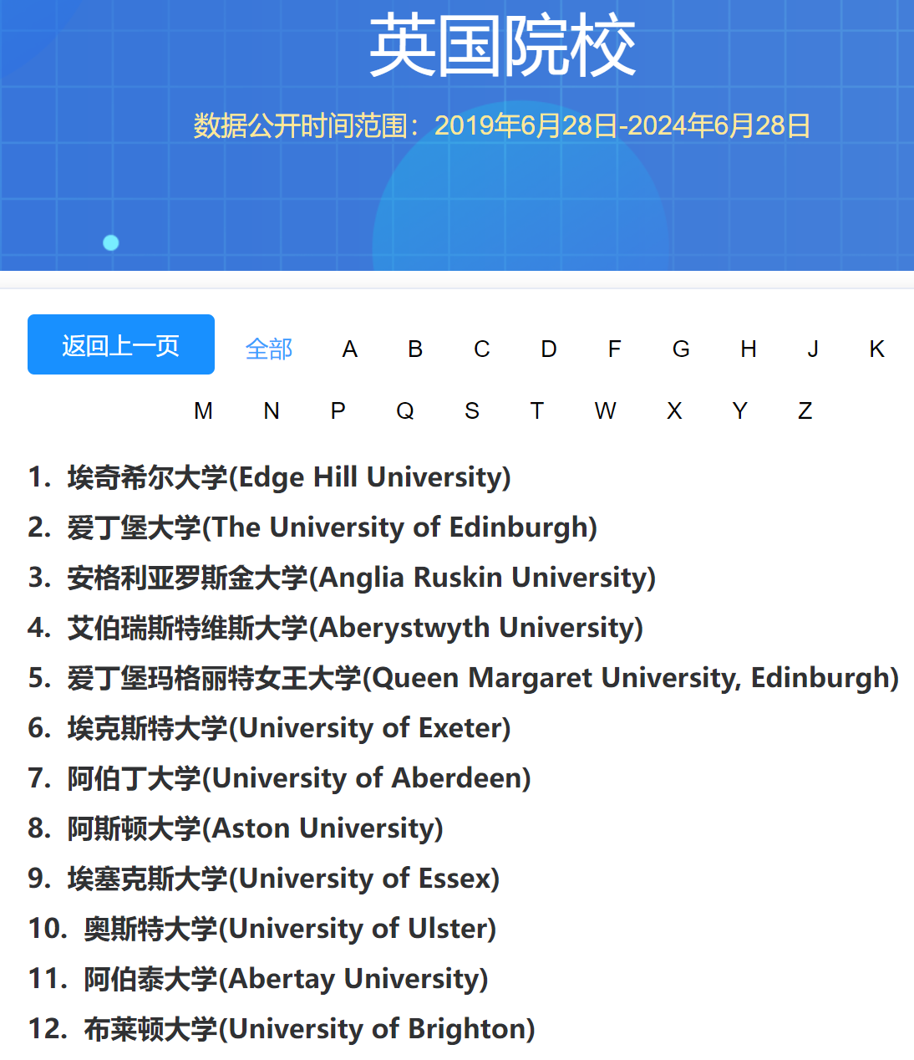Open 爱丁堡大学 (The University of Edinburgh)

[333, 527]
